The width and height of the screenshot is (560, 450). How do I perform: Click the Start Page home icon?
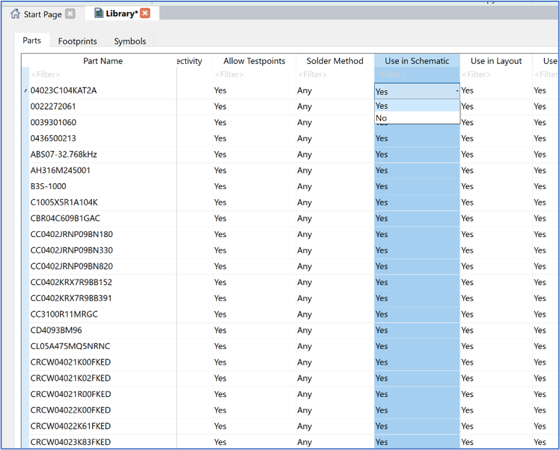click(x=15, y=14)
